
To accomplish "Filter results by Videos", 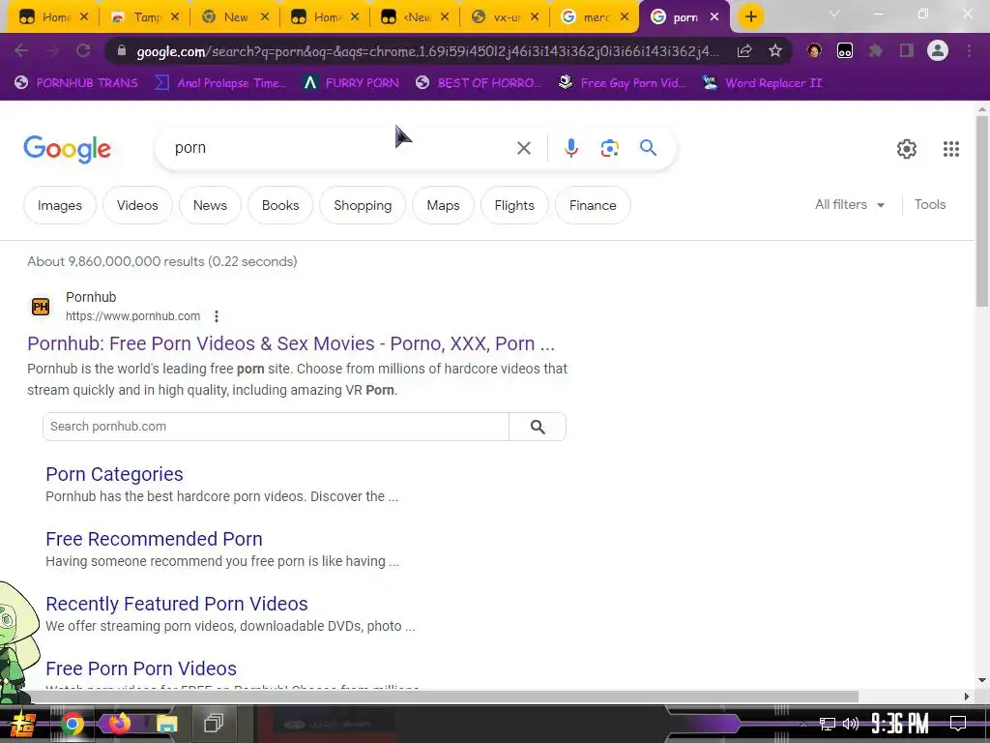I will 137,205.
